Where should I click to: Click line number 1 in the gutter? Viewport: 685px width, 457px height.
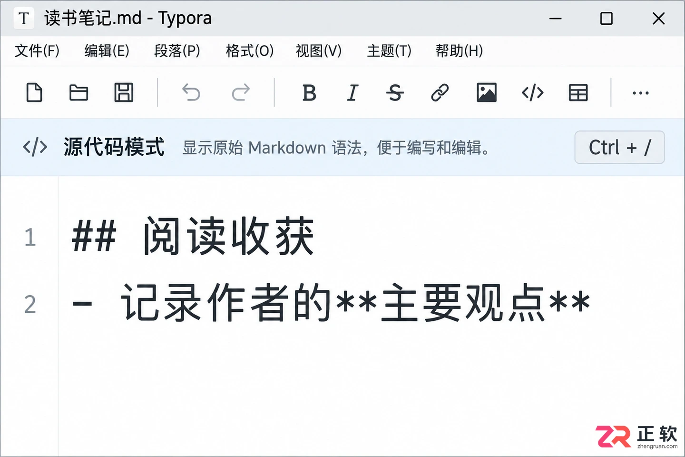(x=30, y=237)
